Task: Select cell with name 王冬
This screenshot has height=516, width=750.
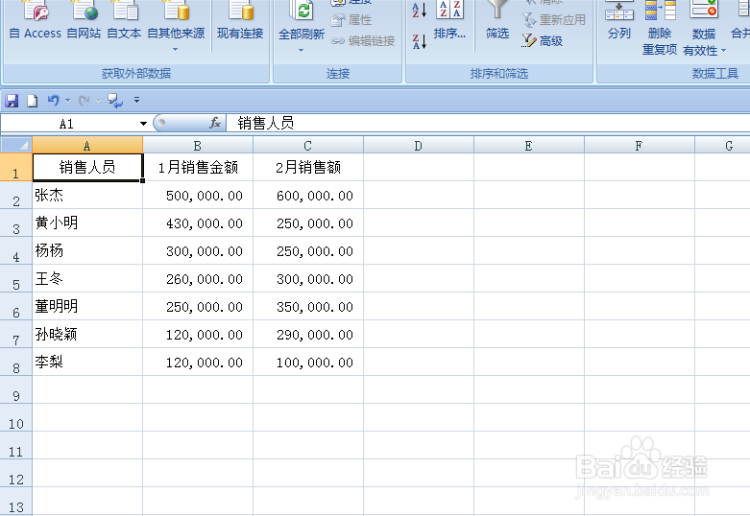Action: 87,278
